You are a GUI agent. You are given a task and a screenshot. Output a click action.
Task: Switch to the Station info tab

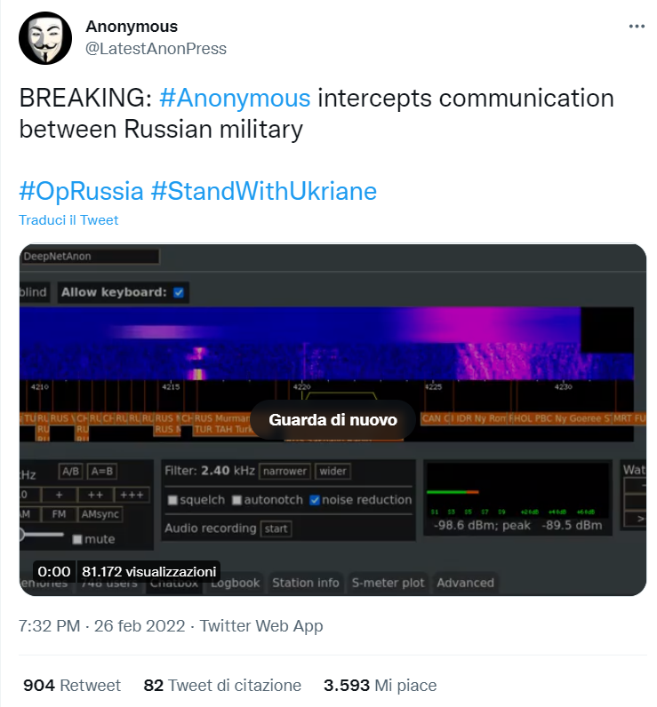(305, 583)
